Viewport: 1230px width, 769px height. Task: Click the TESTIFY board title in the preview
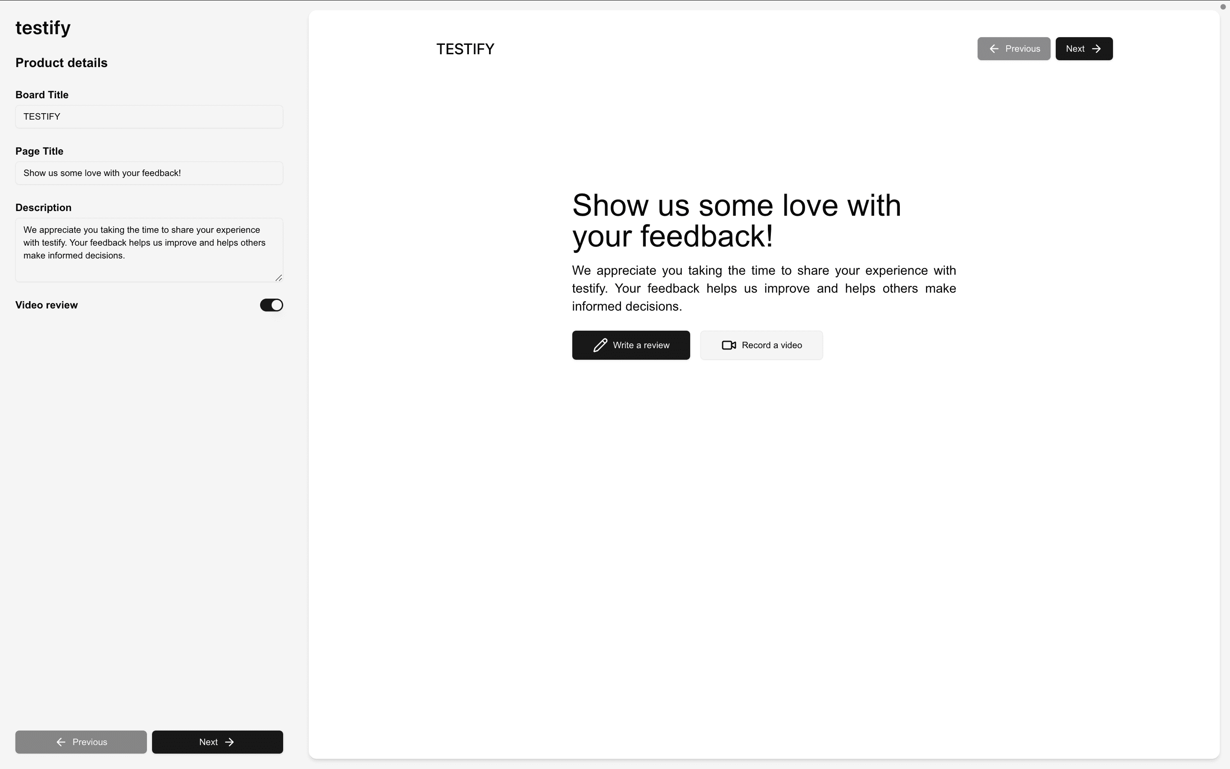pos(465,48)
